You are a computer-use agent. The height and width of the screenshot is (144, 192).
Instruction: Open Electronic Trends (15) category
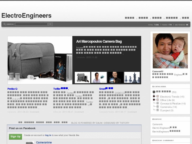[172, 97]
